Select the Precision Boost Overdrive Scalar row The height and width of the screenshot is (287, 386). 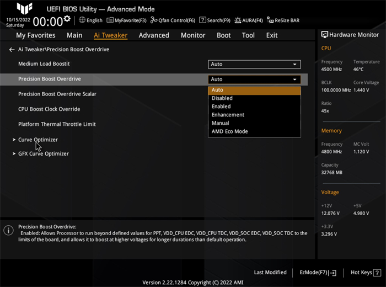[x=57, y=94]
